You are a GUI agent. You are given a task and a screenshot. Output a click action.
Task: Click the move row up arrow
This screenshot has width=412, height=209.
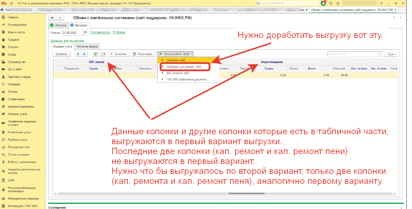click(79, 54)
